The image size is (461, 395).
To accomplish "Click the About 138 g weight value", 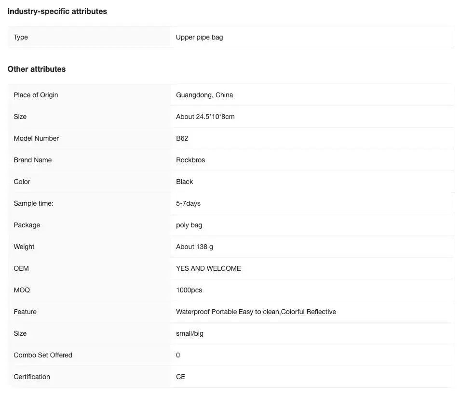I will [194, 247].
